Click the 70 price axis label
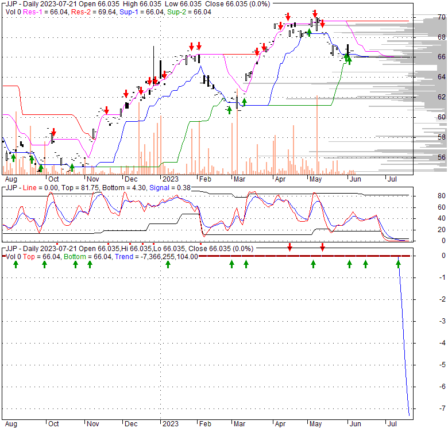The width and height of the screenshot is (448, 428). coord(442,17)
